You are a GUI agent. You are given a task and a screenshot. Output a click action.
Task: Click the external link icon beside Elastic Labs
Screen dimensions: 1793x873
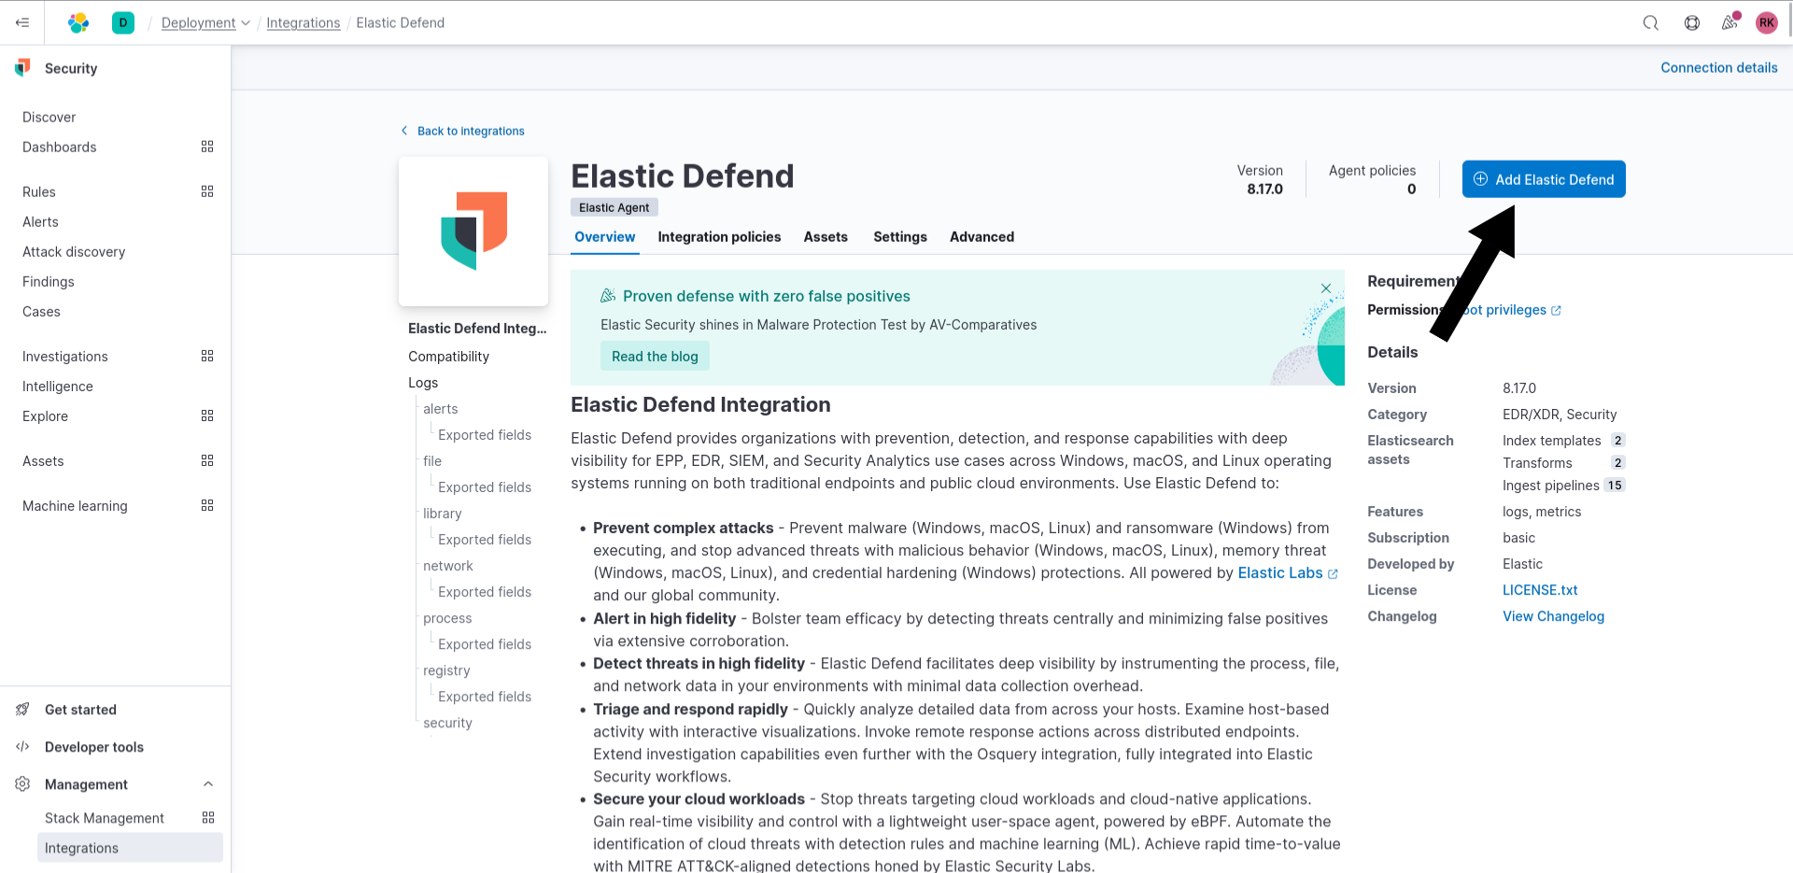pyautogui.click(x=1333, y=574)
